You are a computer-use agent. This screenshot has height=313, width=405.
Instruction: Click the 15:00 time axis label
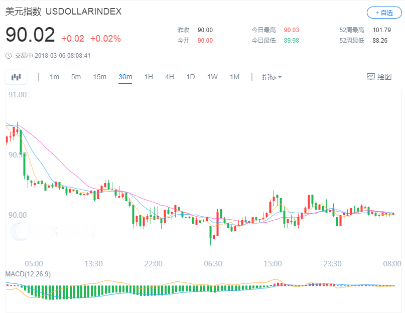[273, 264]
